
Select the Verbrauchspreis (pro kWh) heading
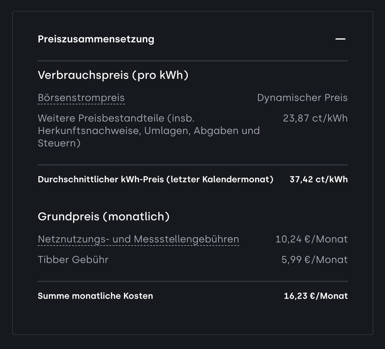[113, 75]
